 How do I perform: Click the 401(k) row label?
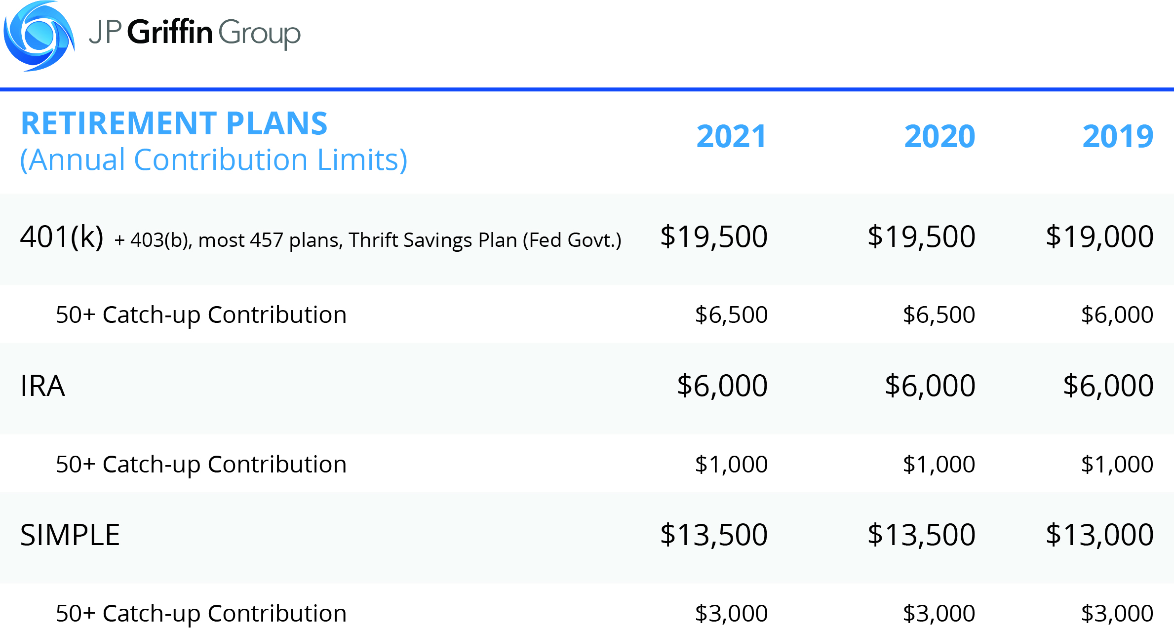[x=62, y=237]
